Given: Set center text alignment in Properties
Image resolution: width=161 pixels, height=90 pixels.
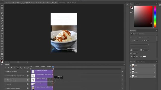Looking at the screenshot, I should [x=134, y=56].
